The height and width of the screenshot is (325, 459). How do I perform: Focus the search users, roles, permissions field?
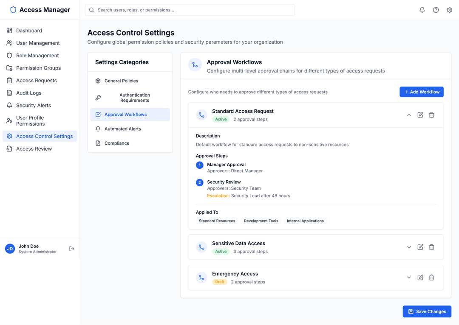tap(190, 10)
